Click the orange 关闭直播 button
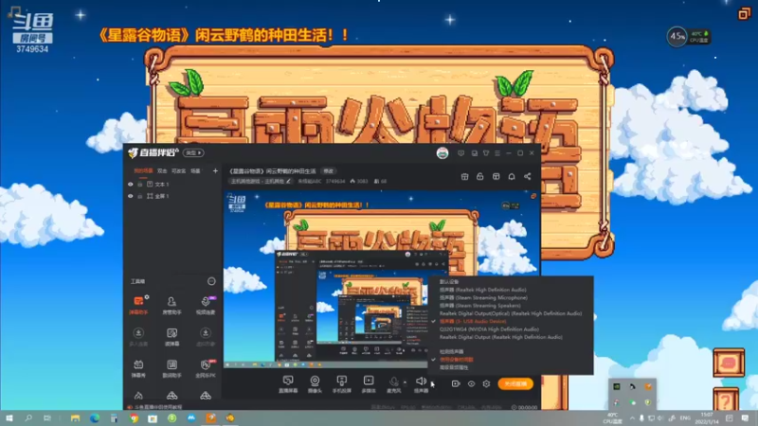 [515, 383]
